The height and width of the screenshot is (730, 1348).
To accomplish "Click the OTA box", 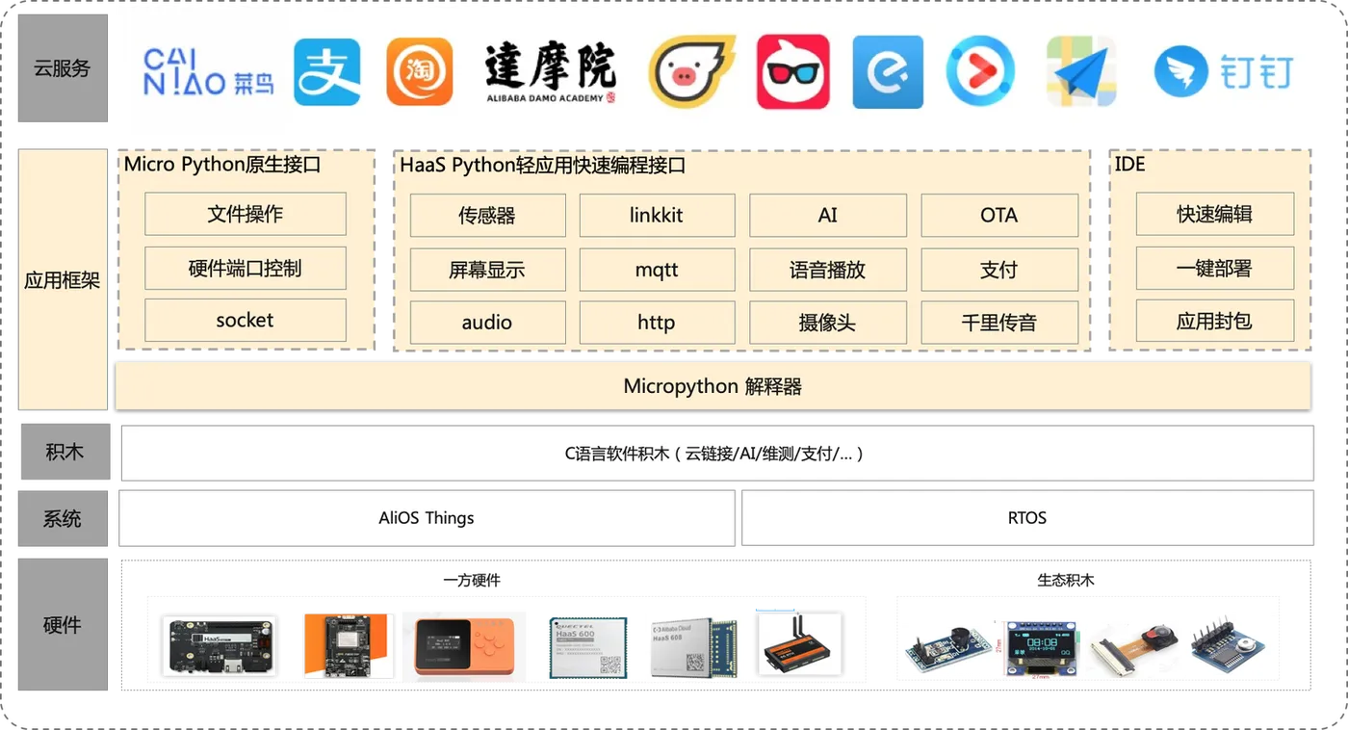I will (x=999, y=216).
